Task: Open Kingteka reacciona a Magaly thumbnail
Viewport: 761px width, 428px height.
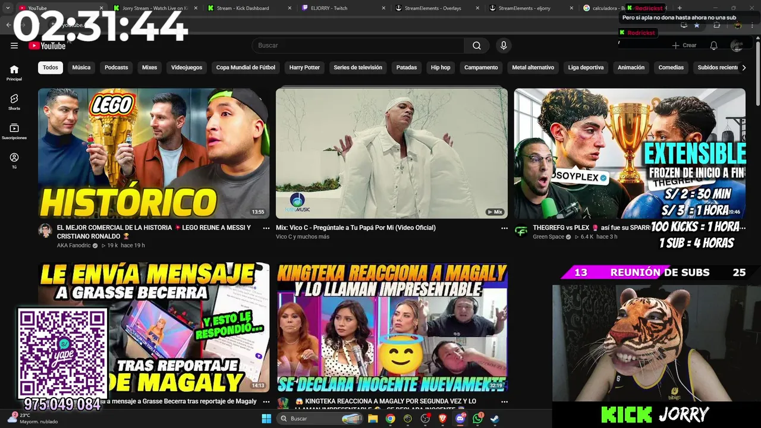Action: tap(392, 328)
